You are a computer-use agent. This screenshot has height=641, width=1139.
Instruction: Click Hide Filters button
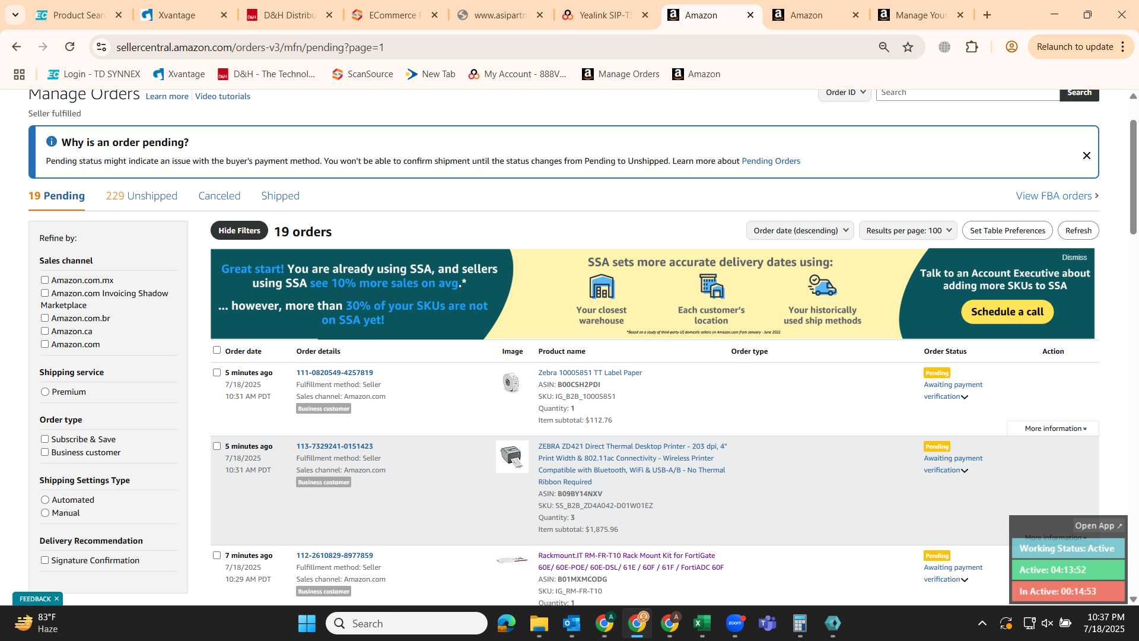coord(239,231)
